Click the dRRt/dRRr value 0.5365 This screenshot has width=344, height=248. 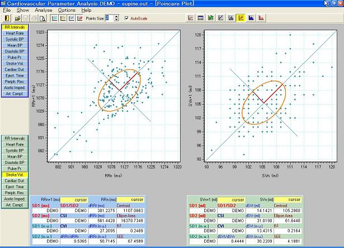click(x=74, y=241)
